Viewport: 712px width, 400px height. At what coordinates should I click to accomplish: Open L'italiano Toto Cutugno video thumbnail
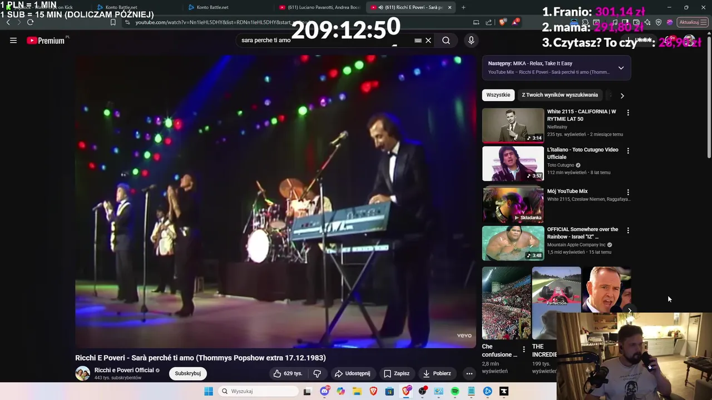(x=513, y=164)
